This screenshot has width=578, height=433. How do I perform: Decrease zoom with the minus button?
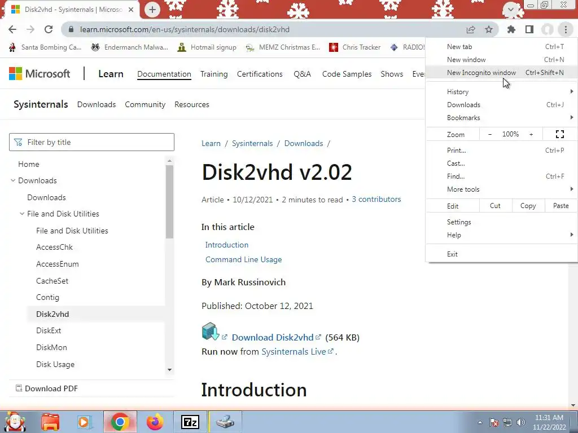(489, 134)
